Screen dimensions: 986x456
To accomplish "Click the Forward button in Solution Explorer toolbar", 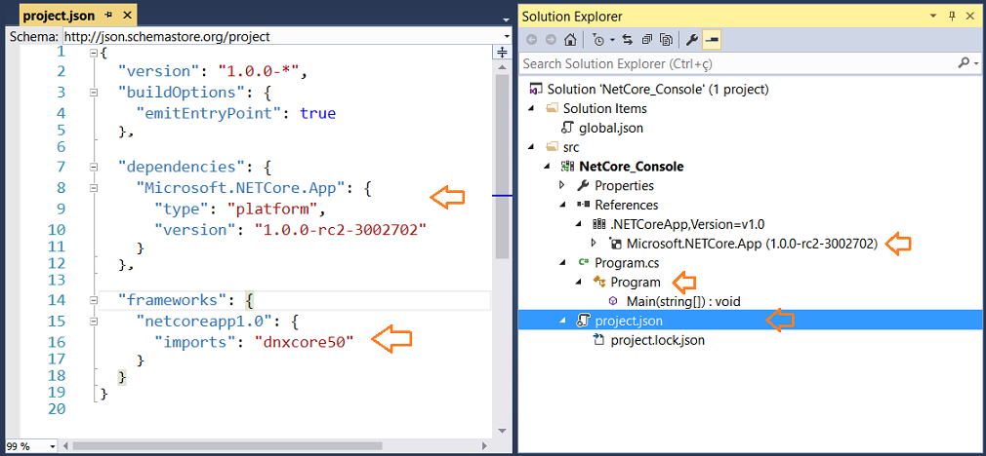I will [x=551, y=40].
